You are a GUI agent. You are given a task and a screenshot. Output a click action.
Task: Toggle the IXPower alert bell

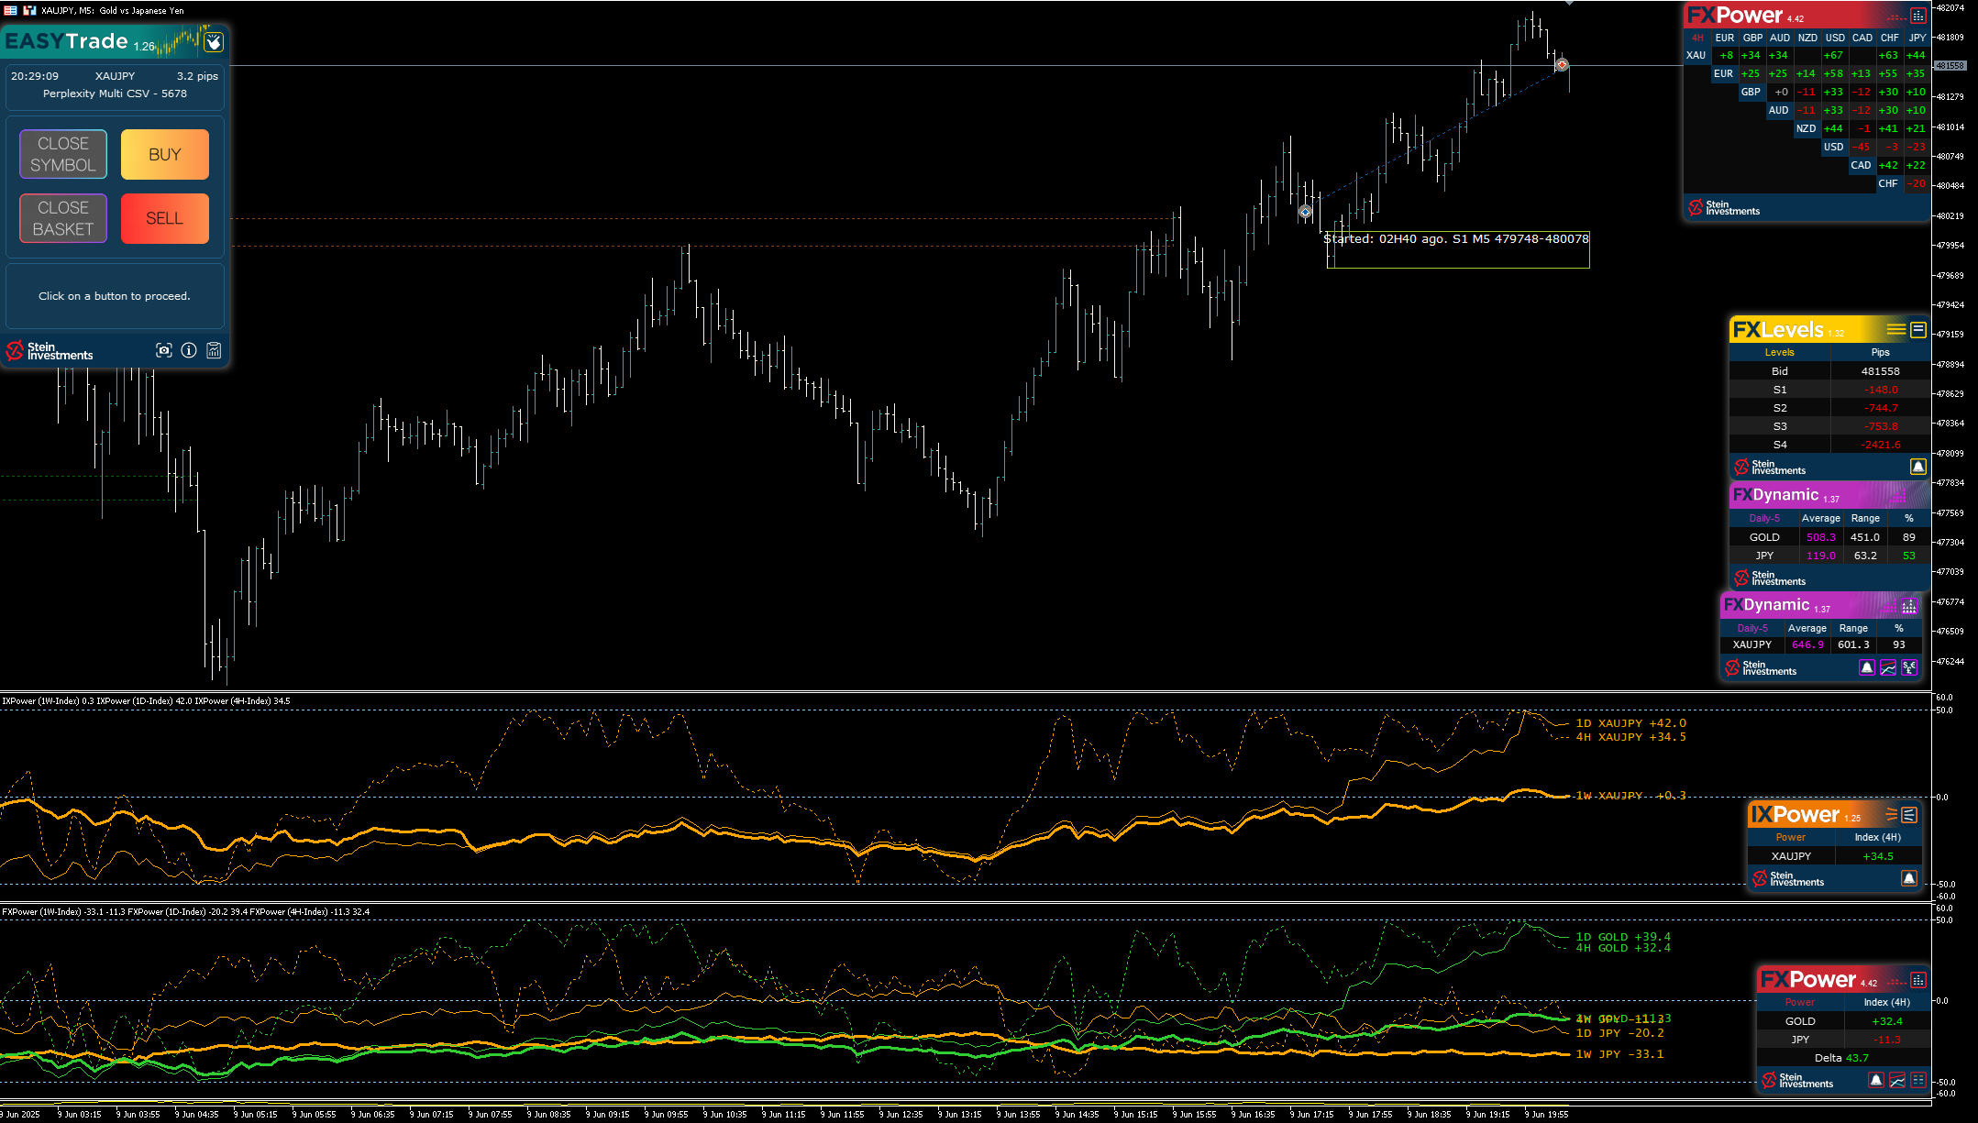1909,878
